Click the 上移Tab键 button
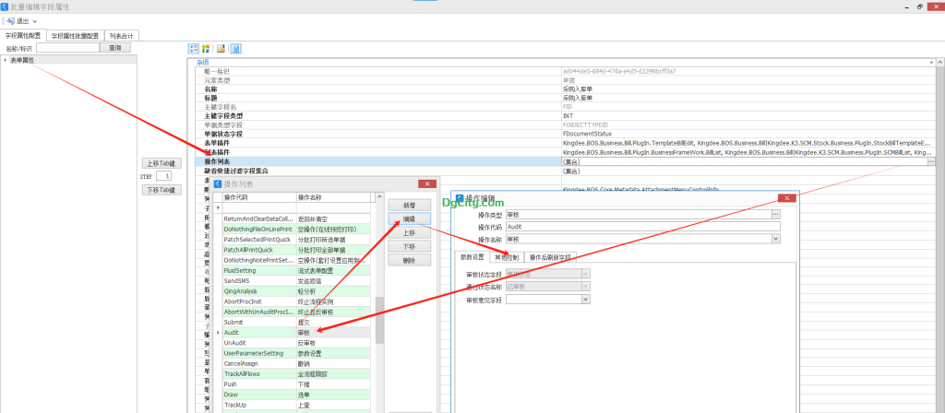945x413 pixels. point(161,163)
